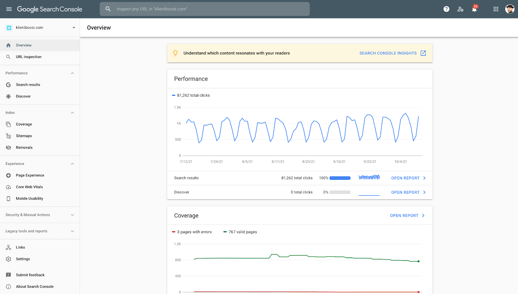Click the URL inspection magnifier icon
This screenshot has height=294, width=518.
click(x=8, y=57)
